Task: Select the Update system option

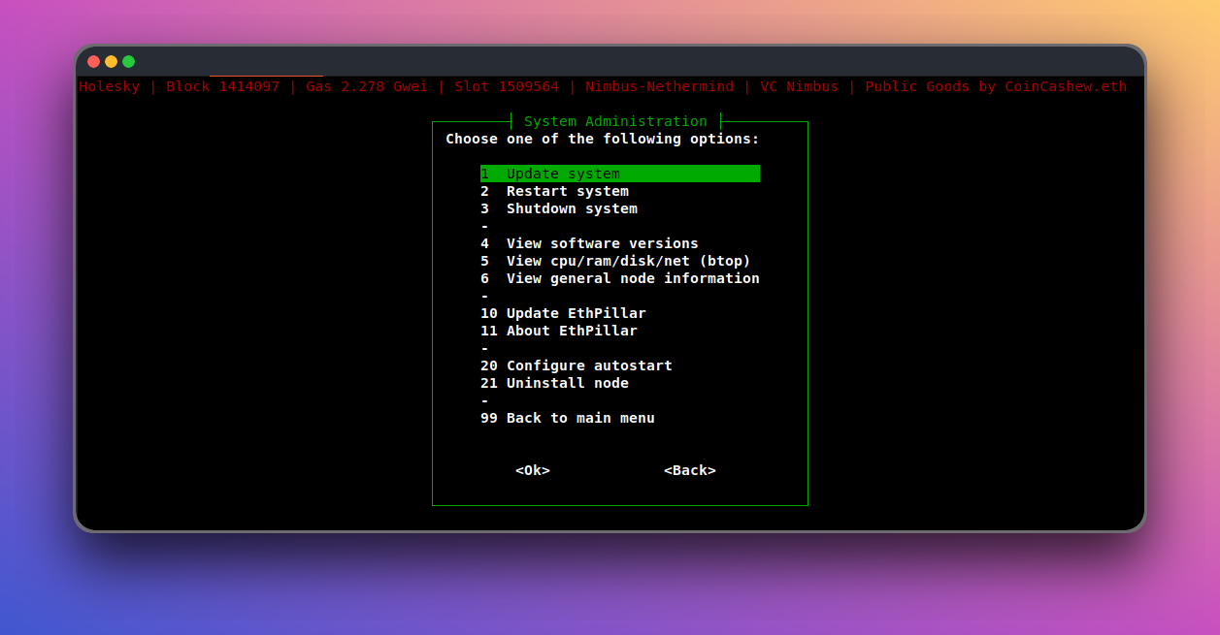Action: pyautogui.click(x=563, y=174)
